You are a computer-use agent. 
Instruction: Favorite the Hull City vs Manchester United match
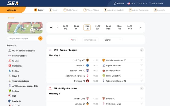click(x=142, y=60)
